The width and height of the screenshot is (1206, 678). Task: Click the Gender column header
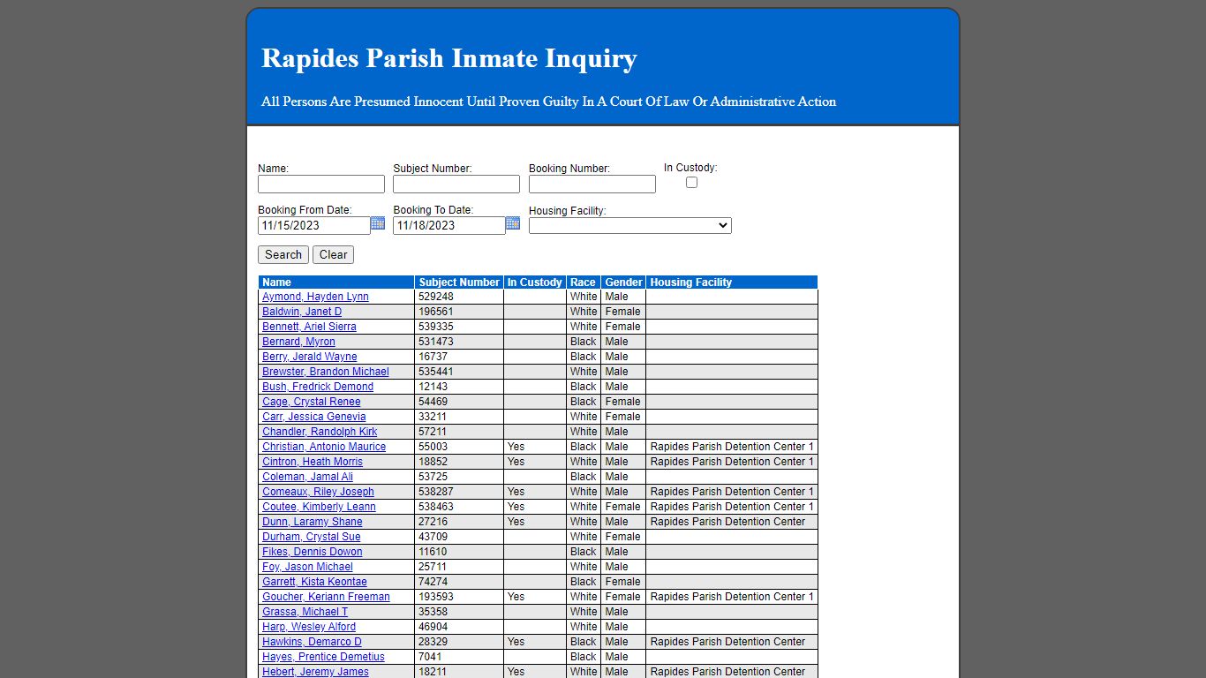(x=623, y=282)
